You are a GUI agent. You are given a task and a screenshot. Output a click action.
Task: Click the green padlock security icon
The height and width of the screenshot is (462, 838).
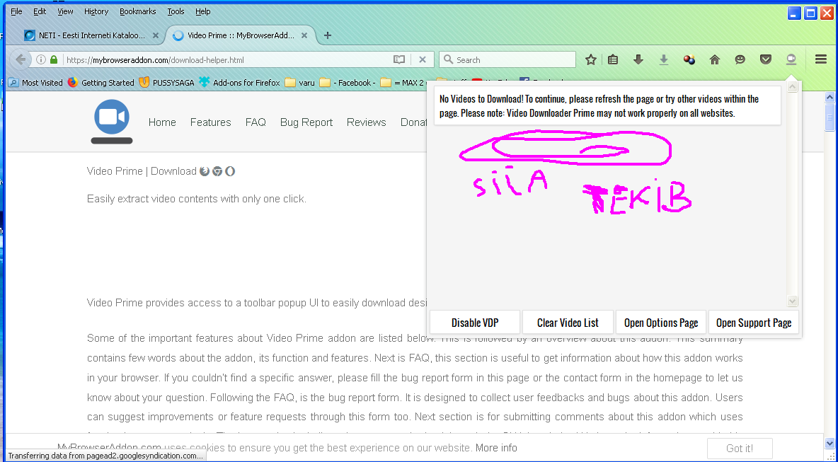54,60
